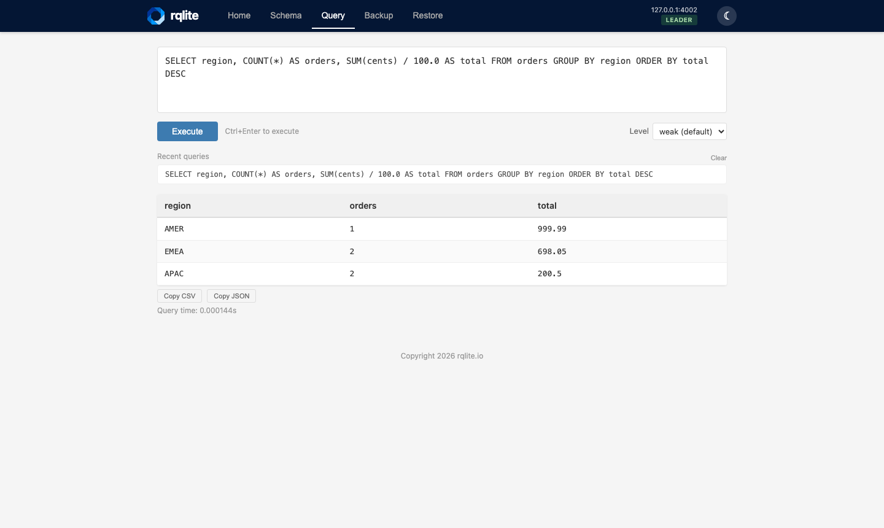This screenshot has width=884, height=528.
Task: Click the 999.99 total value
Action: click(x=552, y=228)
